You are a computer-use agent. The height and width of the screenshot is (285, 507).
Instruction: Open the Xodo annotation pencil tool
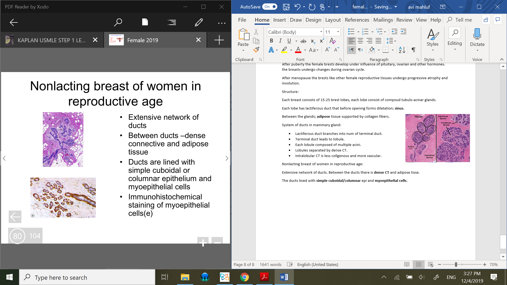pos(199,22)
